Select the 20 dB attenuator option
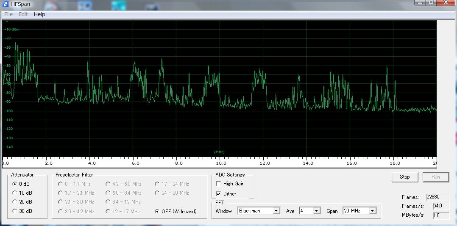This screenshot has width=457, height=226. pyautogui.click(x=22, y=201)
